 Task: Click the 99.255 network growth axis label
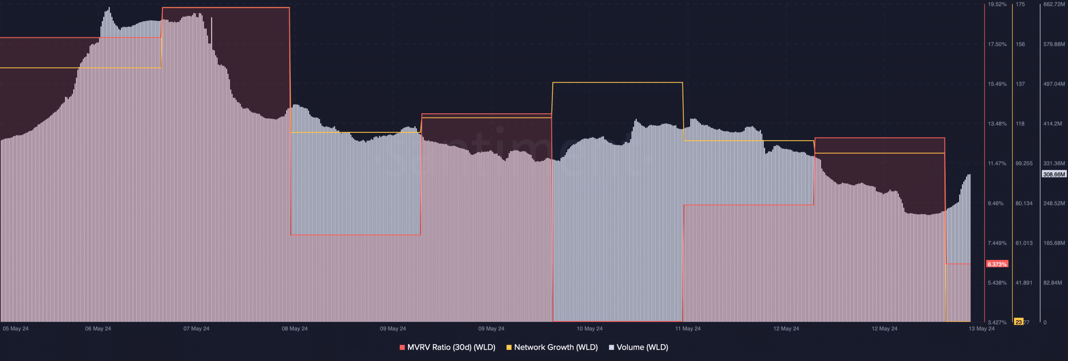coord(1024,163)
